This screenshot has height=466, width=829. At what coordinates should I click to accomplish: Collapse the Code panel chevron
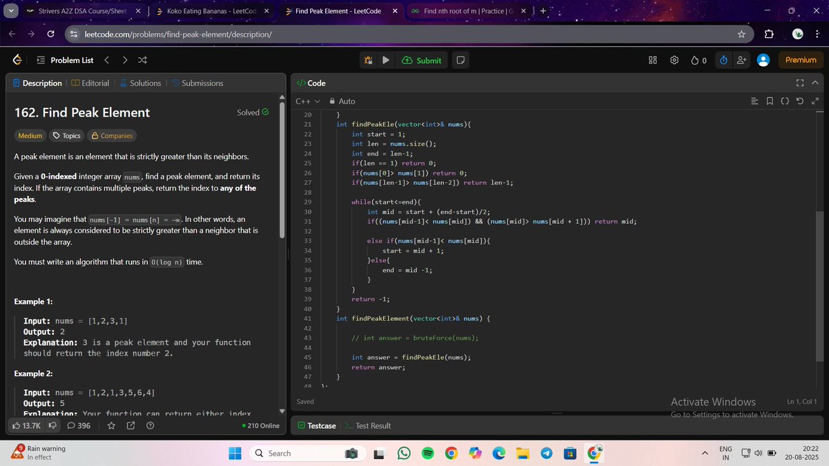click(815, 83)
